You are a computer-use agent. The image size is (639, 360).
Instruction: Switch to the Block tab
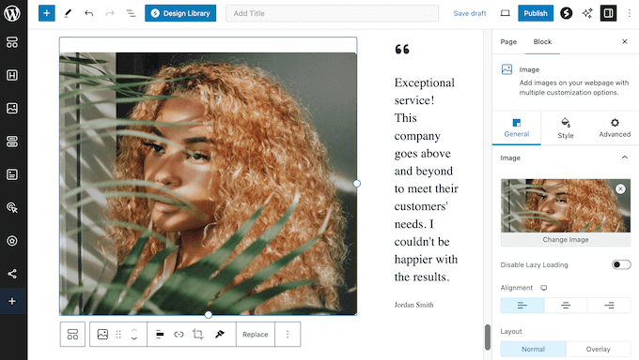tap(542, 42)
